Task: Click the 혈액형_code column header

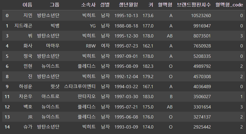Action: [229, 5]
